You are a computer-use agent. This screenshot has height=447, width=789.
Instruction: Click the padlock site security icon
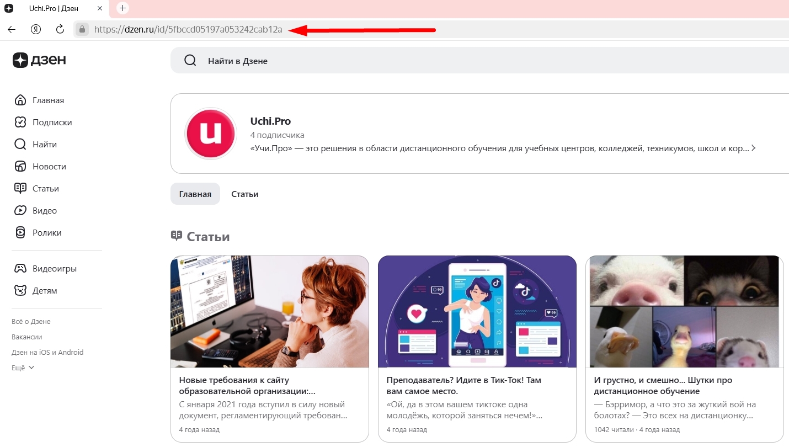pos(82,29)
